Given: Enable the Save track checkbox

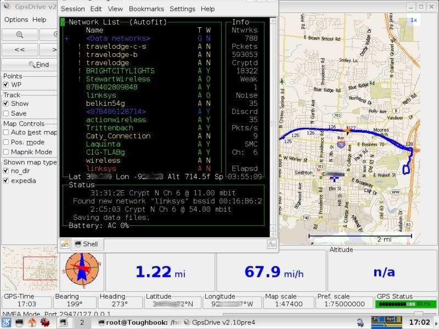Looking at the screenshot, I should (6, 114).
